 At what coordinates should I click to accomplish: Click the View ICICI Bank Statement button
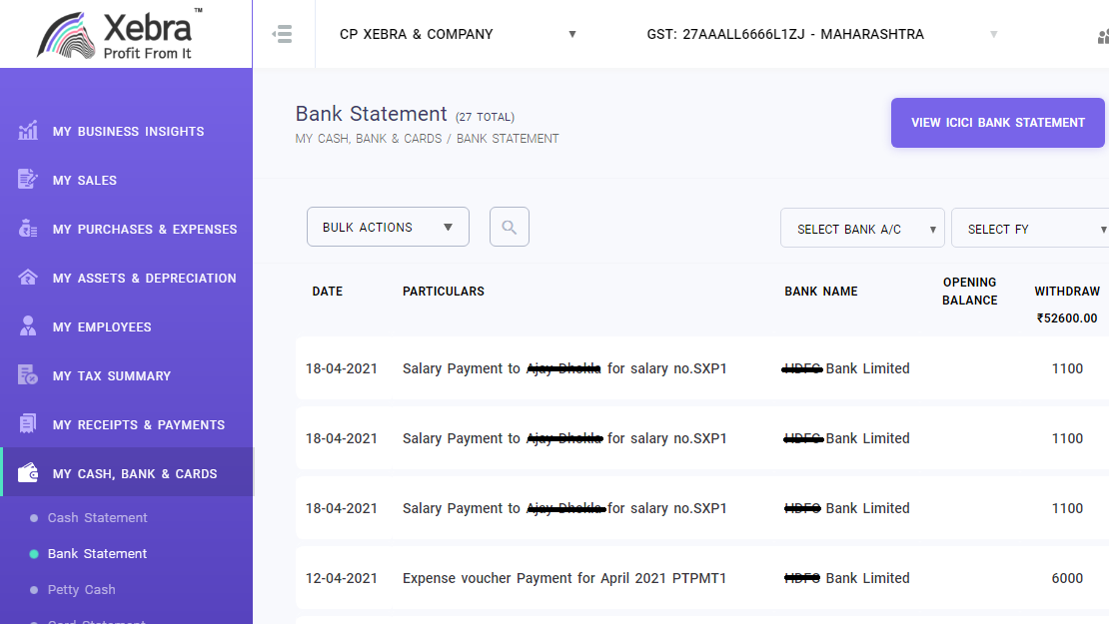pyautogui.click(x=997, y=122)
